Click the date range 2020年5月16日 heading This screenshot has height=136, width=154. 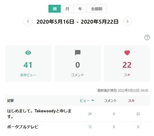(77, 22)
